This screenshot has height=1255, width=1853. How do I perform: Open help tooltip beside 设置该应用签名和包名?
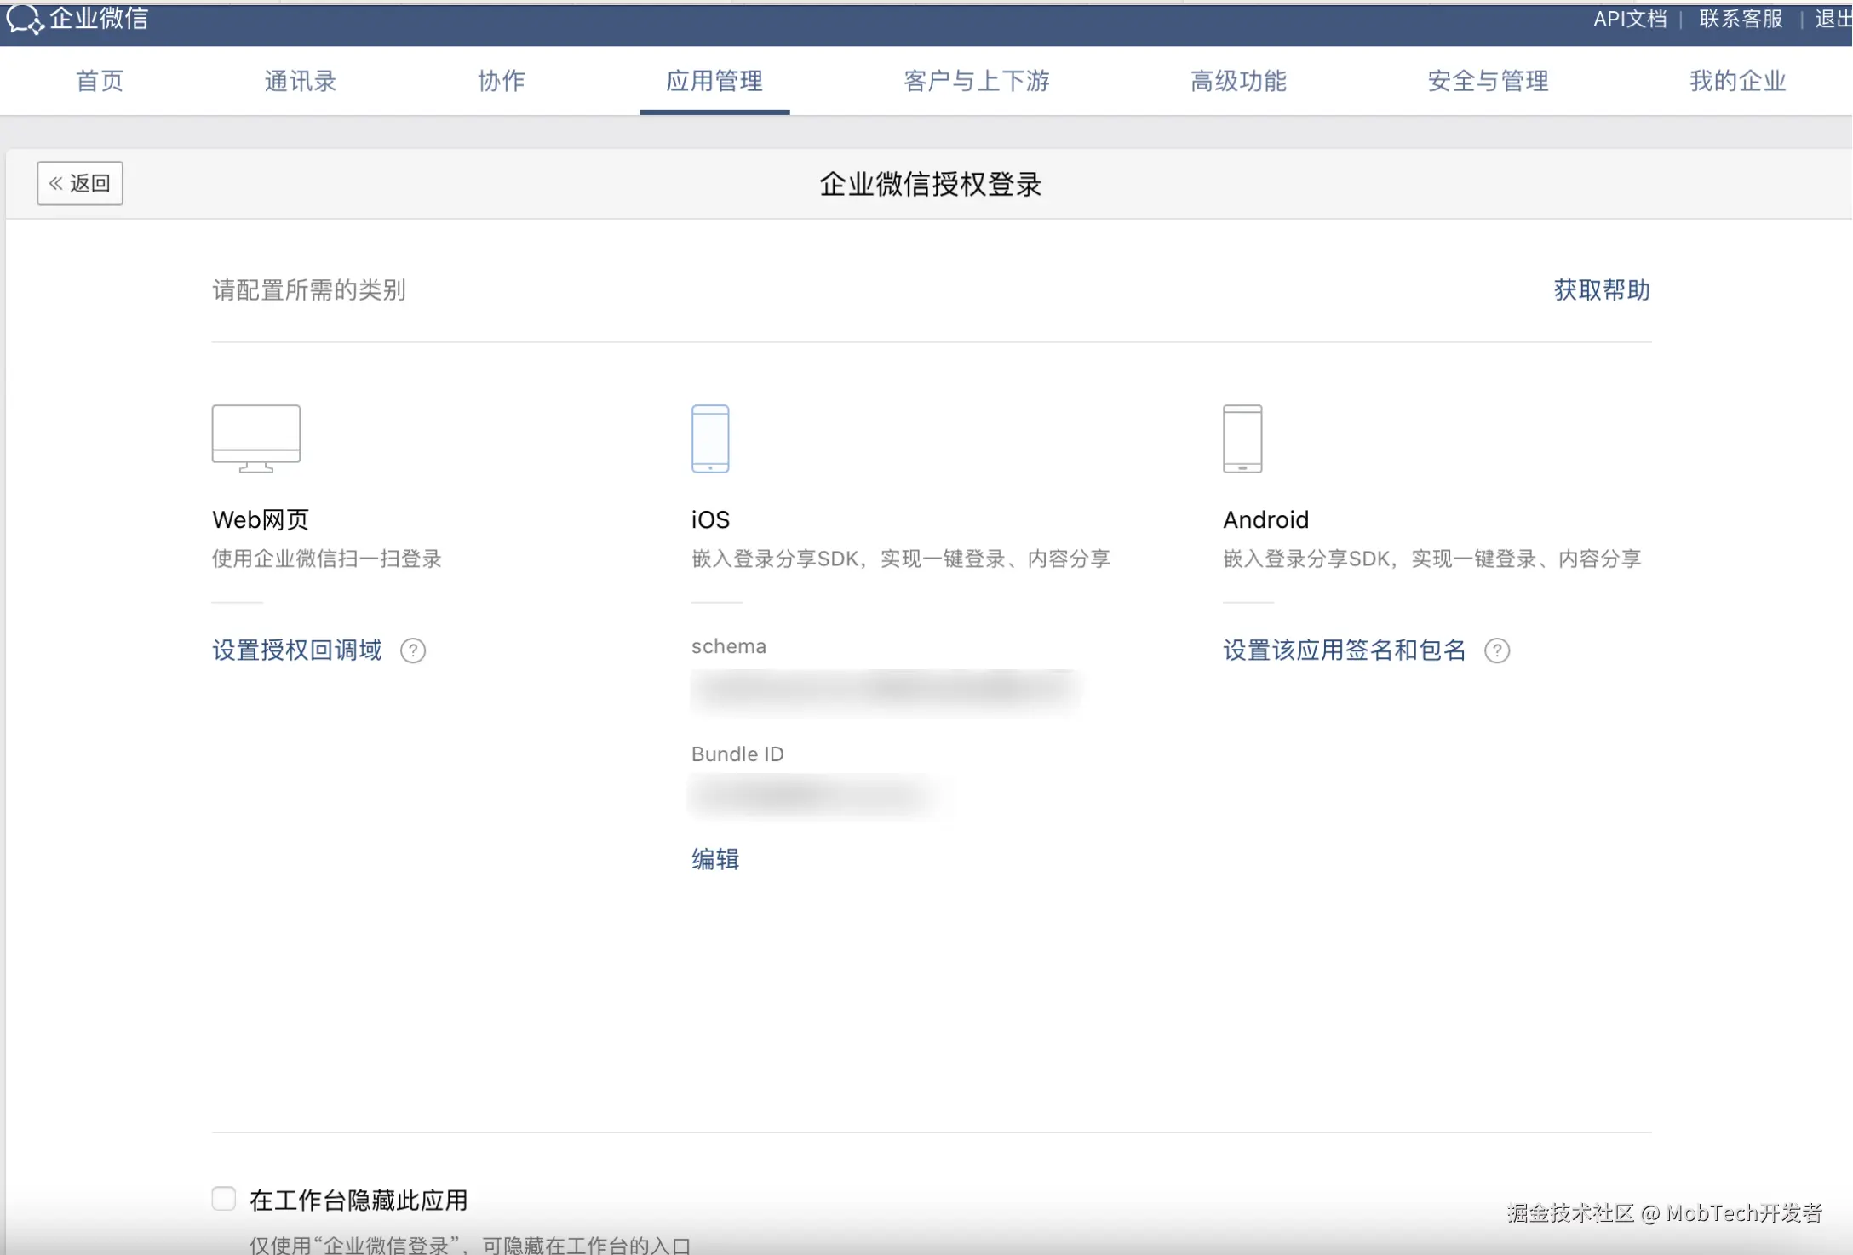click(1496, 650)
